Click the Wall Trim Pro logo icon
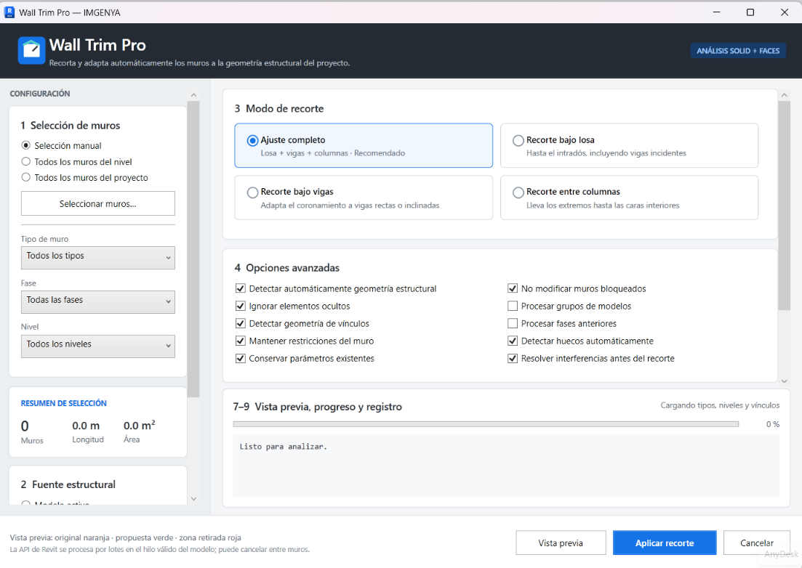 31,51
